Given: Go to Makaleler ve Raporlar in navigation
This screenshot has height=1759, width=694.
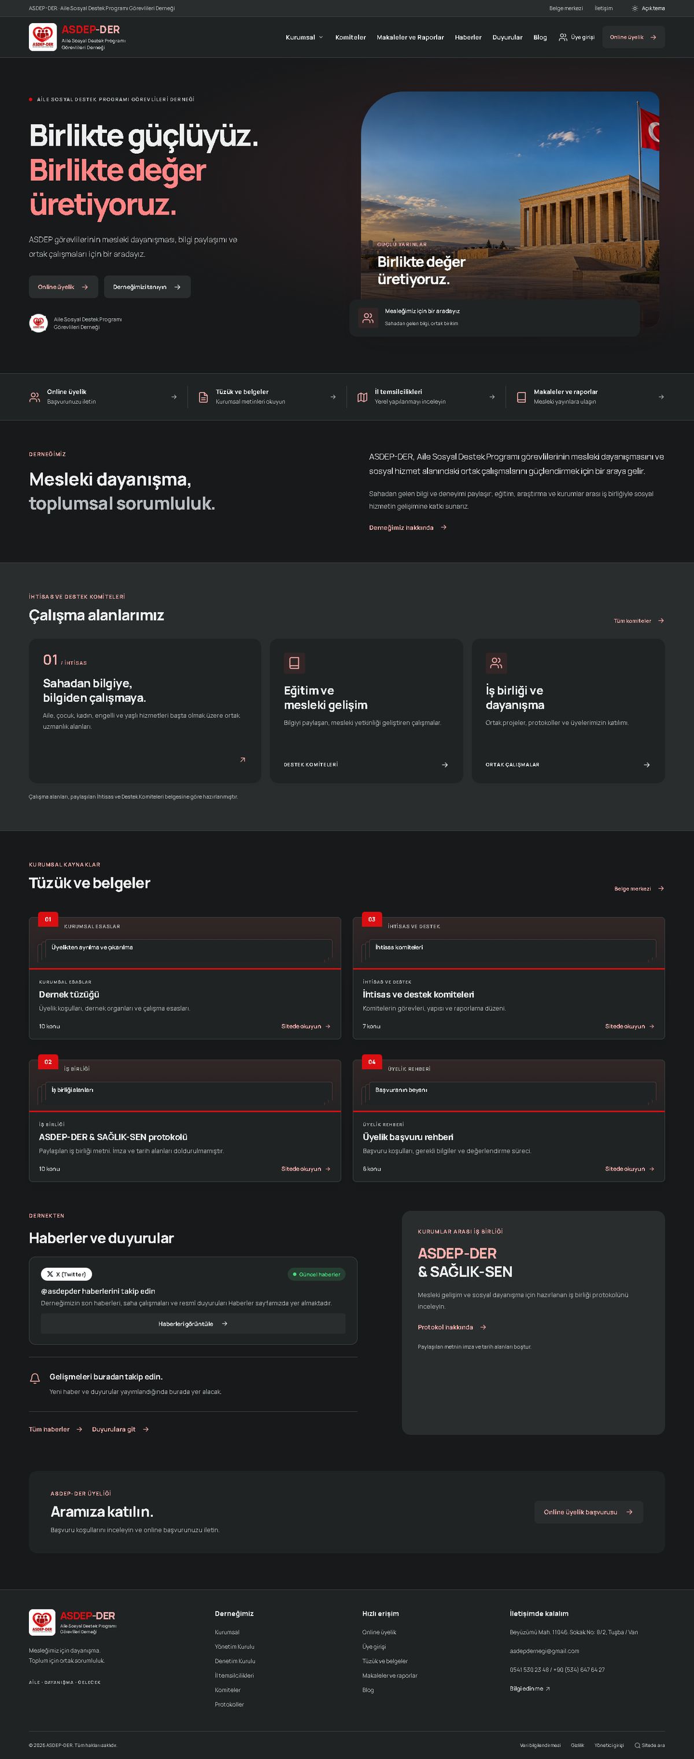Looking at the screenshot, I should click(411, 38).
